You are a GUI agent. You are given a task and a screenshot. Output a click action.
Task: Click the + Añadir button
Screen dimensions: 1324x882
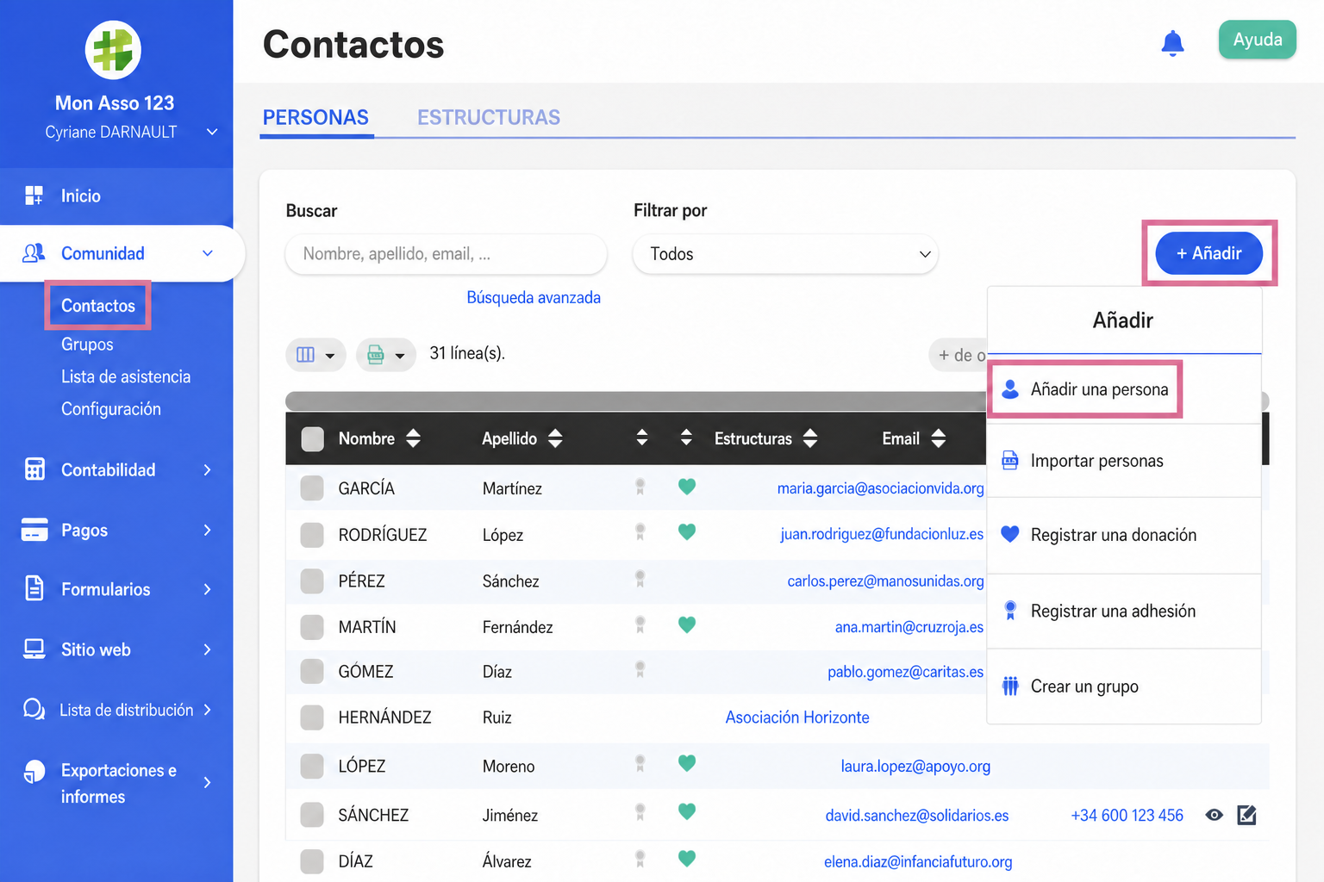point(1208,253)
